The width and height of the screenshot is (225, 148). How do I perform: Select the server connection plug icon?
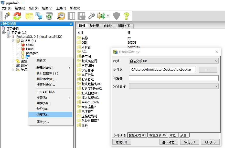(7, 16)
